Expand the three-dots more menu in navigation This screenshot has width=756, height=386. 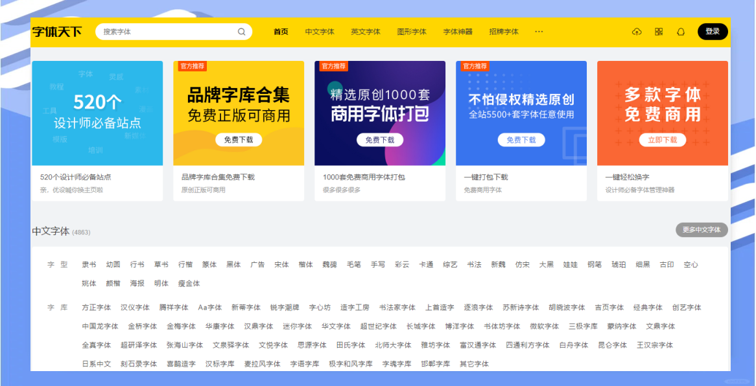point(539,32)
